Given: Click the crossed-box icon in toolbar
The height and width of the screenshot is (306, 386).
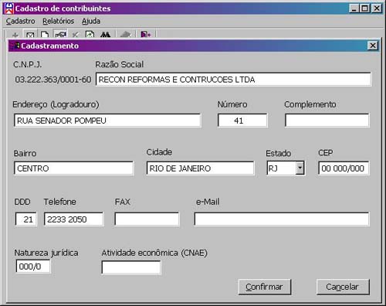Looking at the screenshot, I should pos(30,35).
